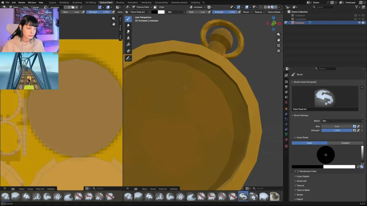Open the Mix blend dropdown in viewport header
Screen dimensions: 367x206
point(176,12)
